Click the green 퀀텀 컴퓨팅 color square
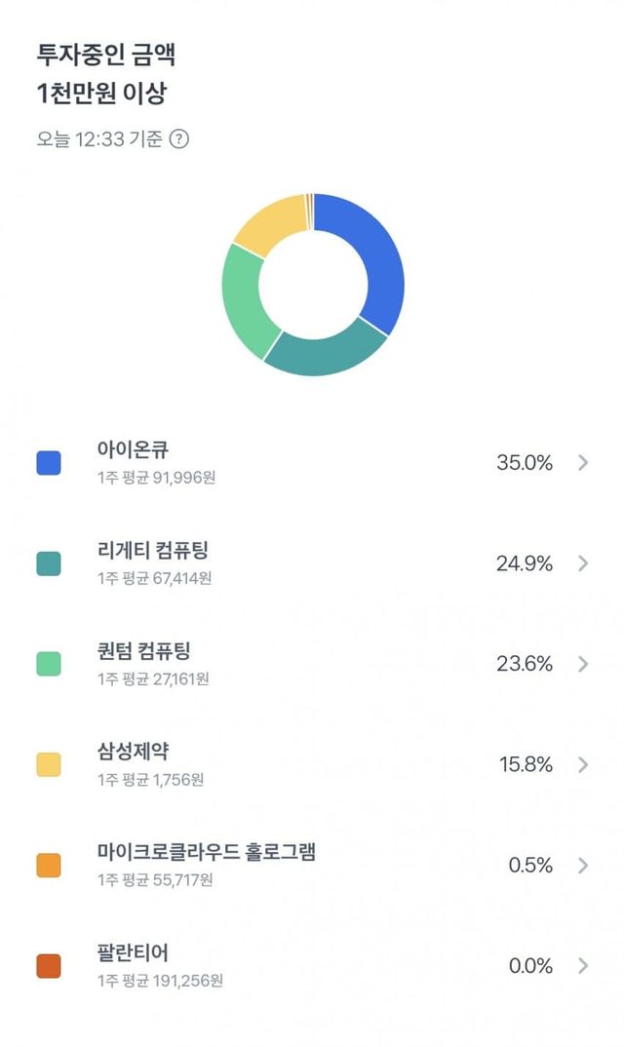The height and width of the screenshot is (1047, 624). click(49, 664)
